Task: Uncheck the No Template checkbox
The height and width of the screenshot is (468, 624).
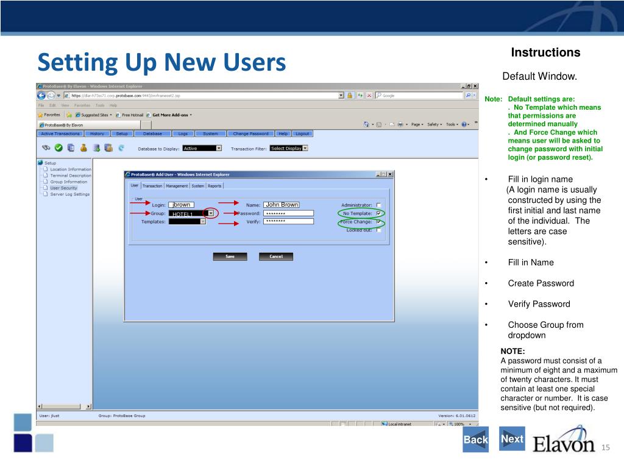Action: click(378, 214)
